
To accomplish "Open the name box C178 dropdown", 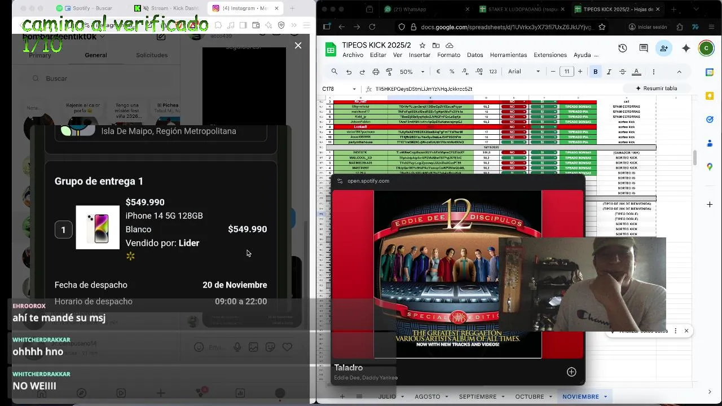I will pos(354,89).
